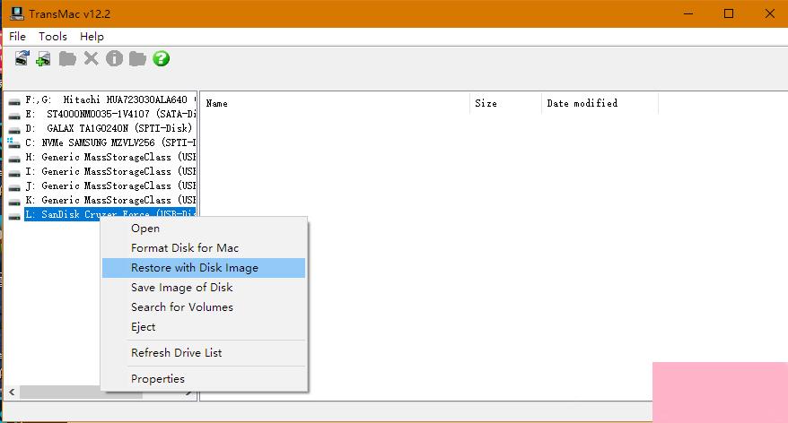Open the Help menu

click(92, 37)
